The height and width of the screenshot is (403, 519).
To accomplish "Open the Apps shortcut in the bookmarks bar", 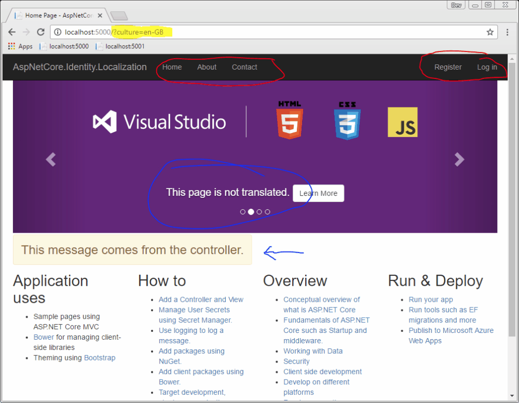I will tap(20, 46).
